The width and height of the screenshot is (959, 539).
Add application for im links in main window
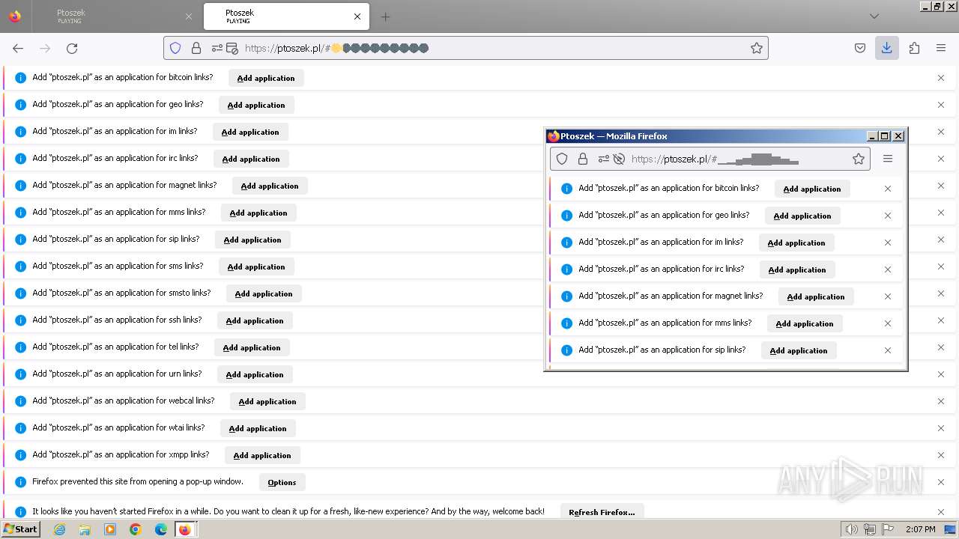coord(250,132)
